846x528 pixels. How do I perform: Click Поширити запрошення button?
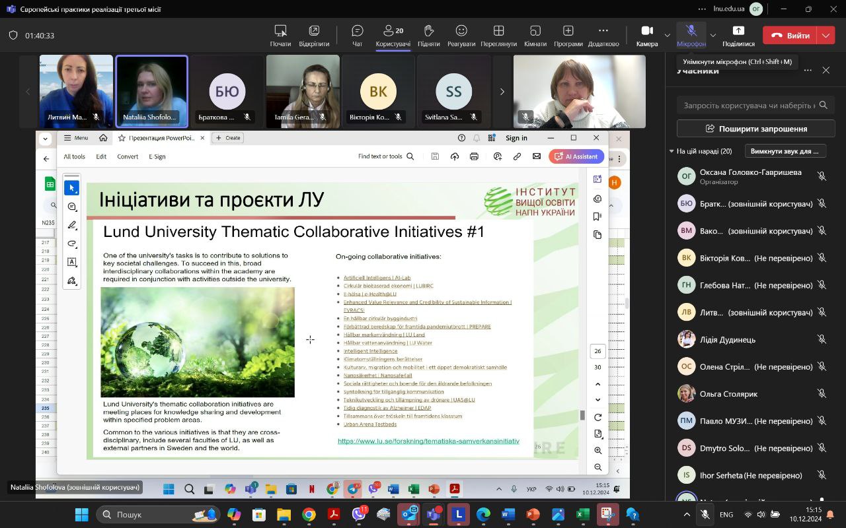coord(755,128)
